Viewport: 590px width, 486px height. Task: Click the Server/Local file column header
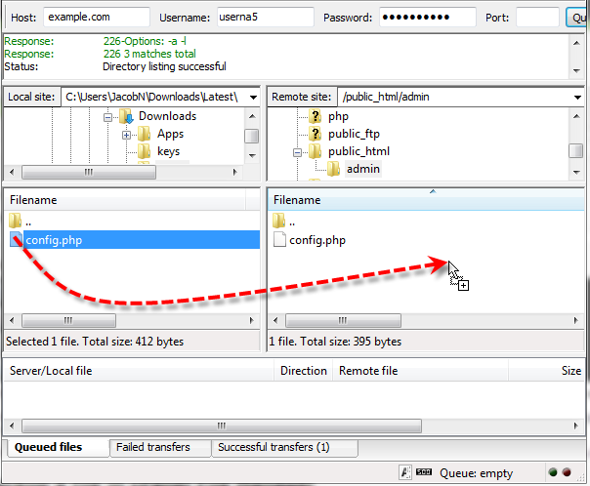pyautogui.click(x=139, y=371)
